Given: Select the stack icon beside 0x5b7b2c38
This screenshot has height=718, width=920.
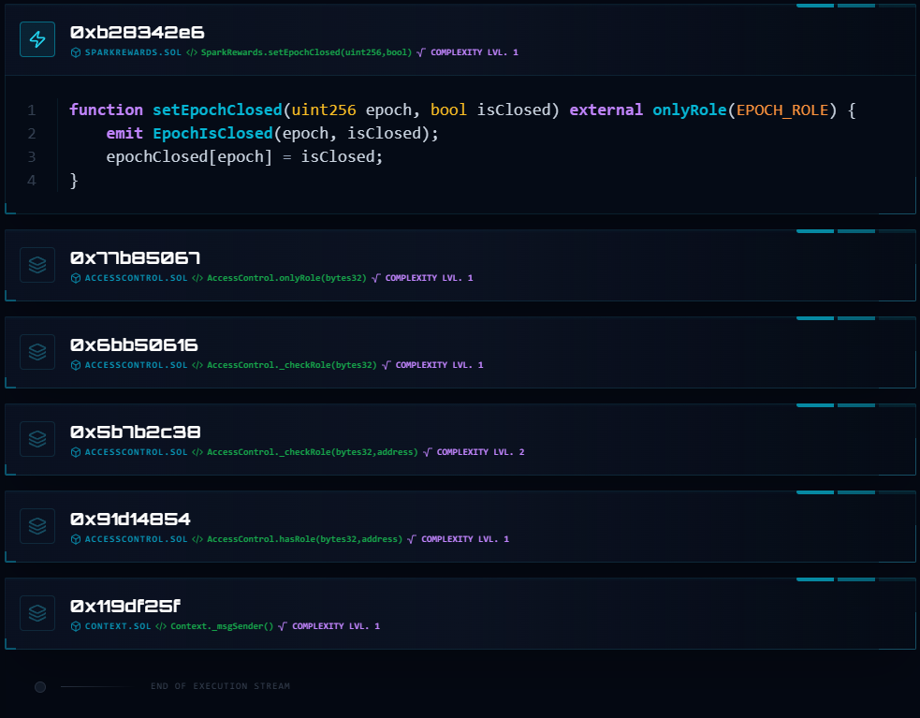Looking at the screenshot, I should pos(37,439).
